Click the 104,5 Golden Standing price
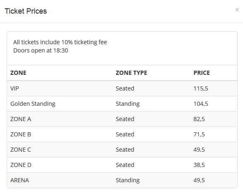The width and height of the screenshot is (243, 193). click(201, 104)
